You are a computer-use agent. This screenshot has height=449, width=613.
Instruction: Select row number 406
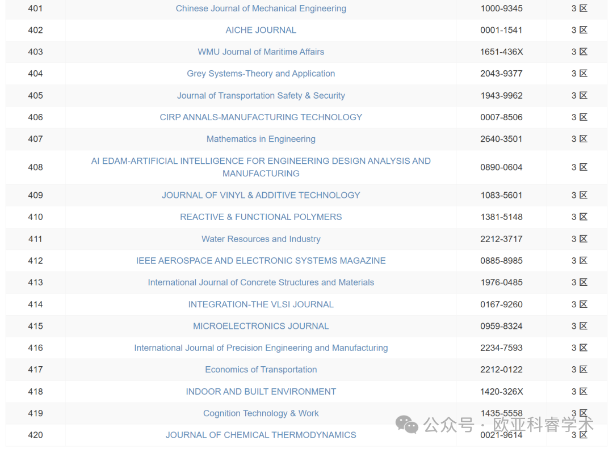[35, 117]
